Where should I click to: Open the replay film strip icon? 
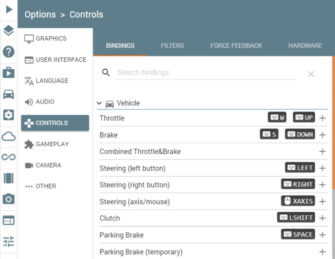pyautogui.click(x=8, y=178)
